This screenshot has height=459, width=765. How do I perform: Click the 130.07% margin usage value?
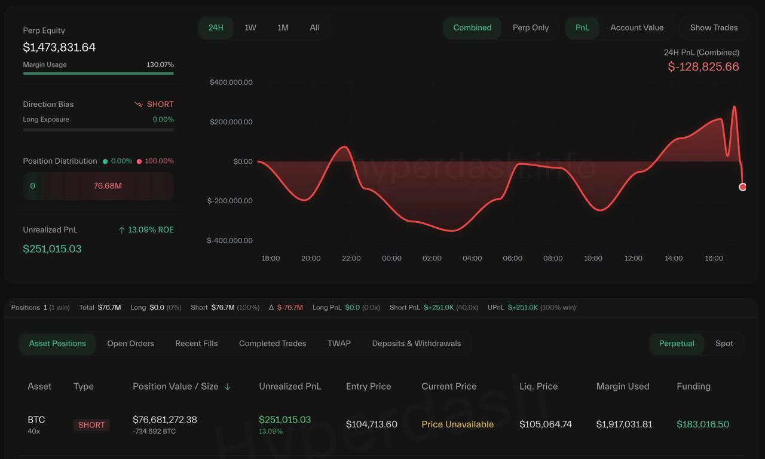click(x=160, y=65)
